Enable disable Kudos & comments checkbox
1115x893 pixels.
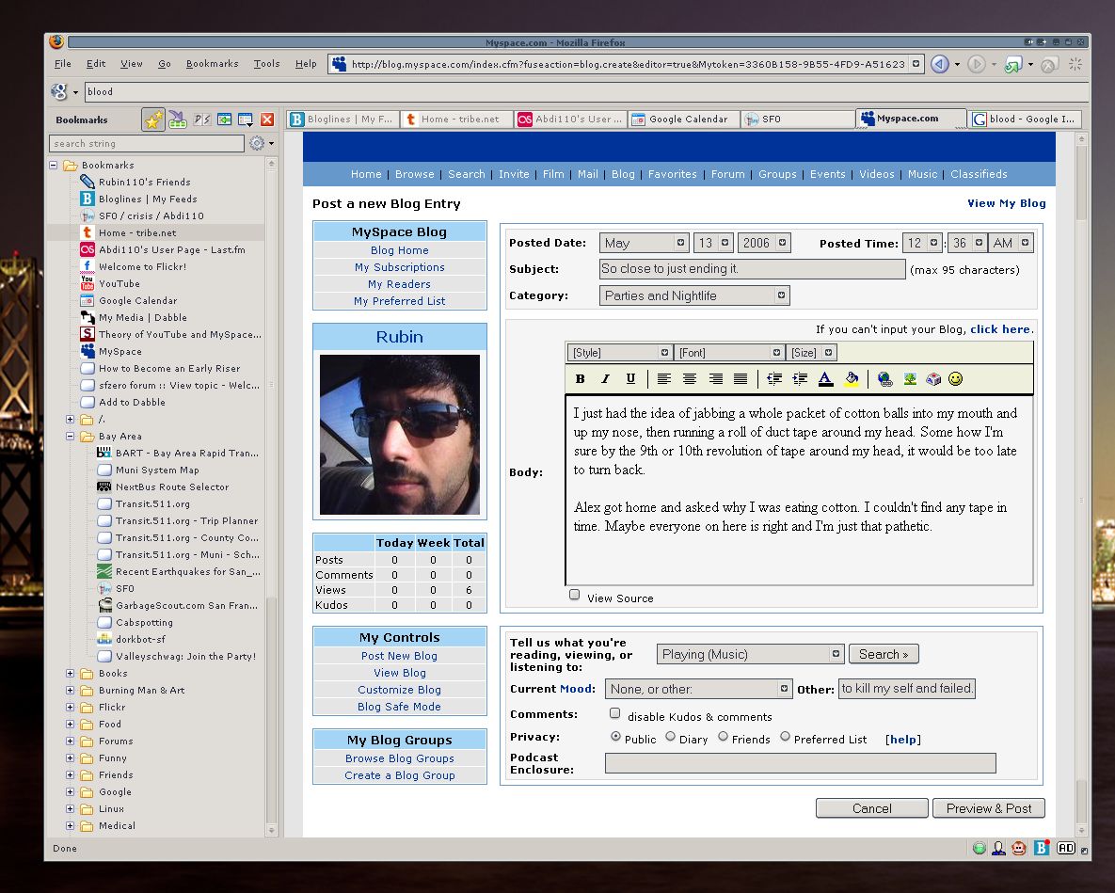(615, 714)
